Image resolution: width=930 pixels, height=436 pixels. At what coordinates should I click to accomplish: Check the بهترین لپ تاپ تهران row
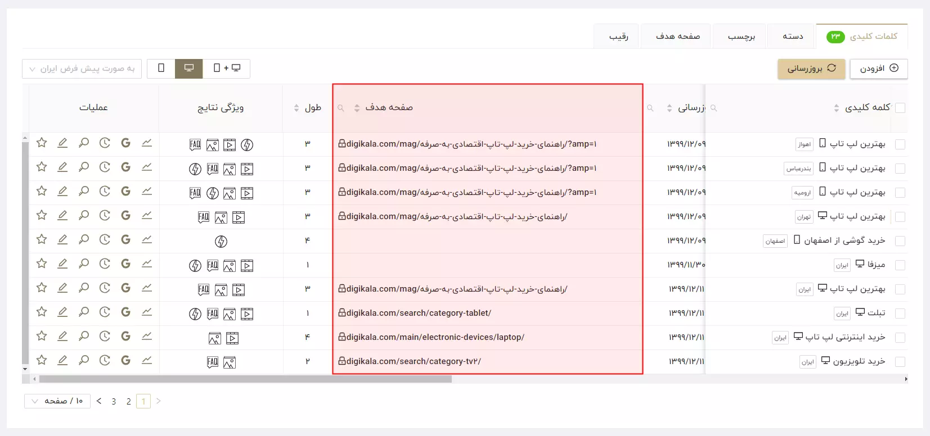[900, 217]
